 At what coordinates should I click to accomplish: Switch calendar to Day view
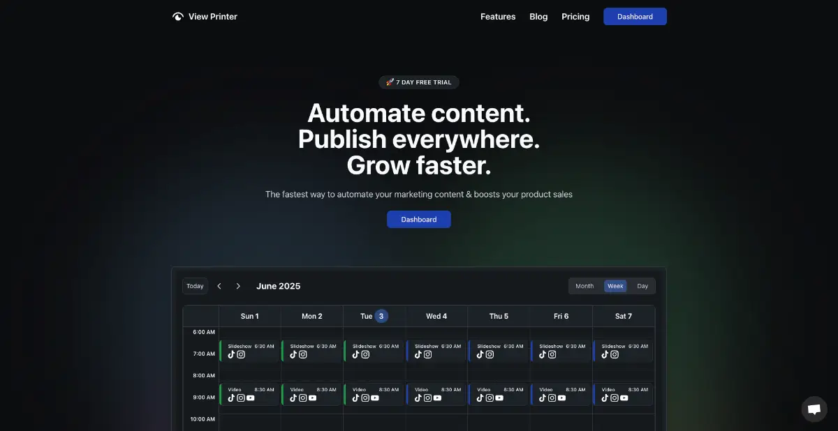642,286
